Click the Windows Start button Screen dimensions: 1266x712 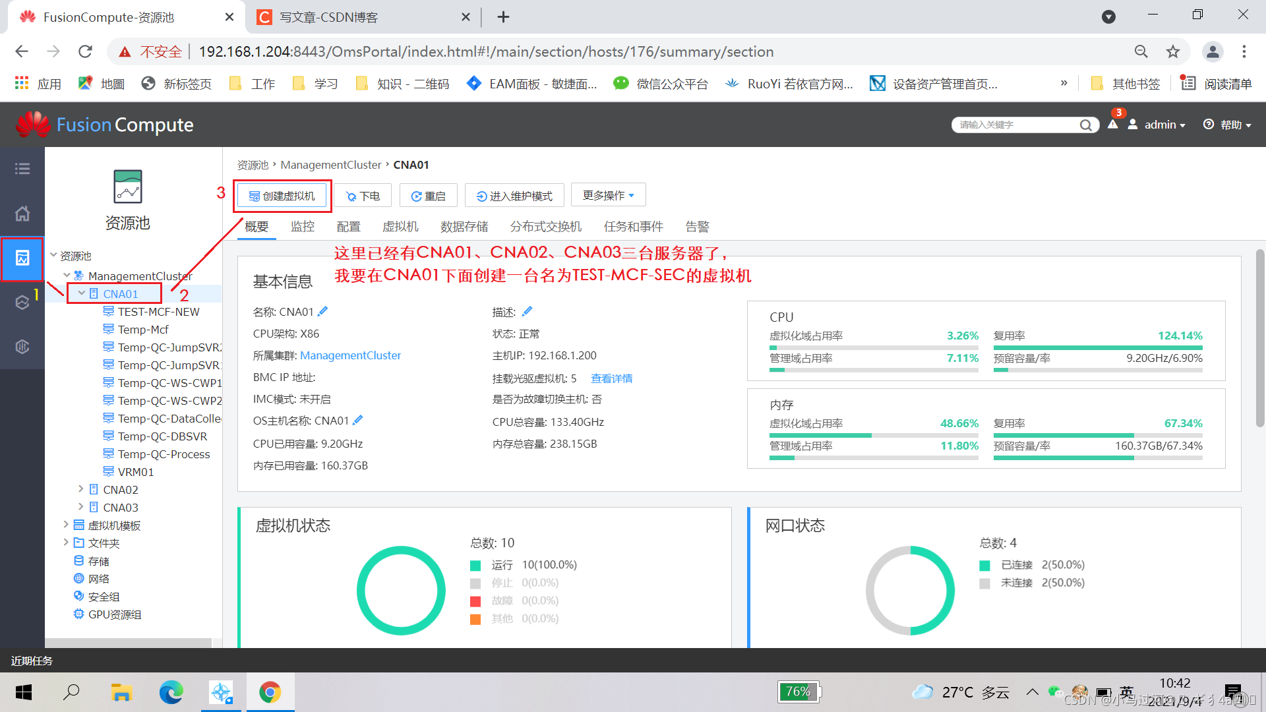pyautogui.click(x=23, y=692)
